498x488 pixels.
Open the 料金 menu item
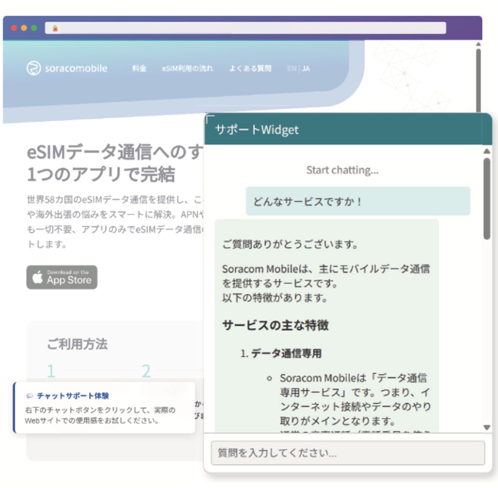click(x=139, y=68)
